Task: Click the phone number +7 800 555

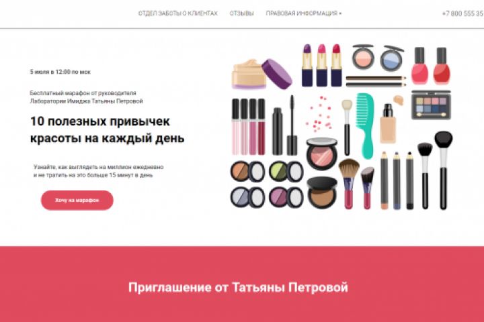Action: [x=462, y=13]
